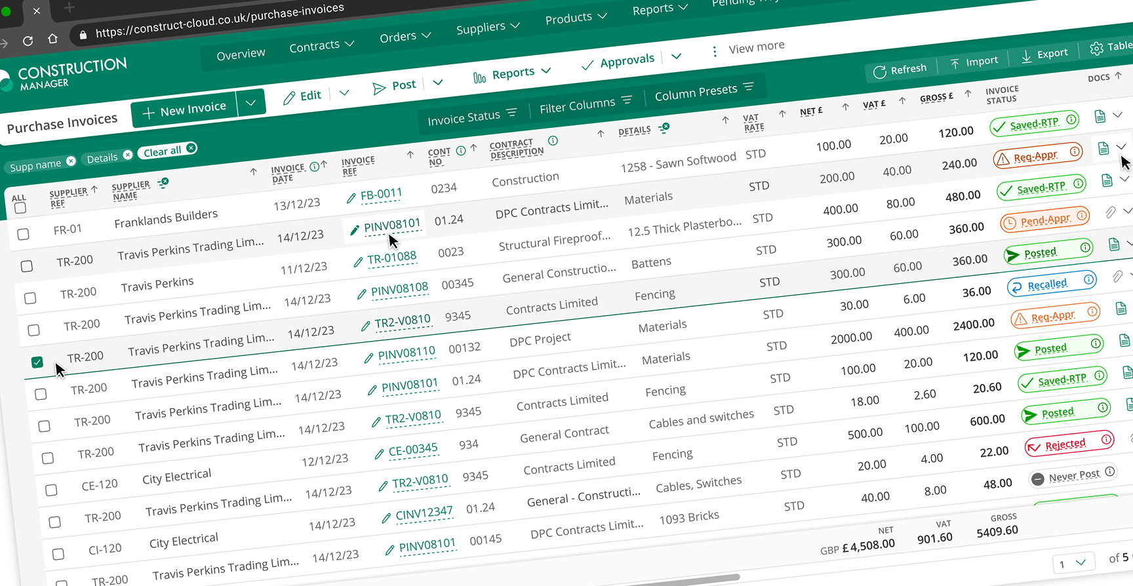Open the top Reports menu
The image size is (1133, 586).
pos(660,9)
